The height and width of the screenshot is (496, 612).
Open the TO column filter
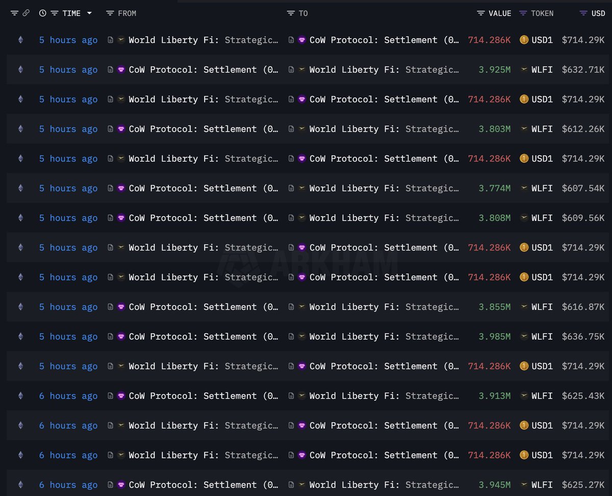click(291, 13)
